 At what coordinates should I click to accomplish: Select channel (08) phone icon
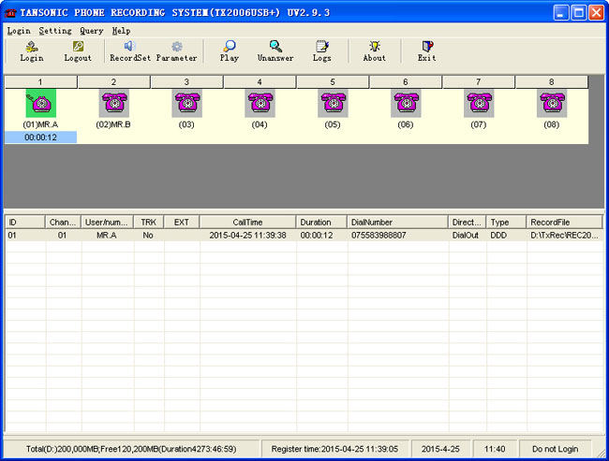(x=552, y=103)
